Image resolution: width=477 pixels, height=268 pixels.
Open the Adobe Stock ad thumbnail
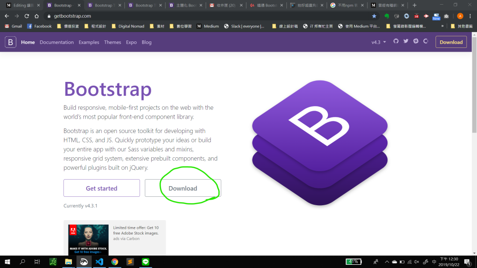pyautogui.click(x=88, y=240)
